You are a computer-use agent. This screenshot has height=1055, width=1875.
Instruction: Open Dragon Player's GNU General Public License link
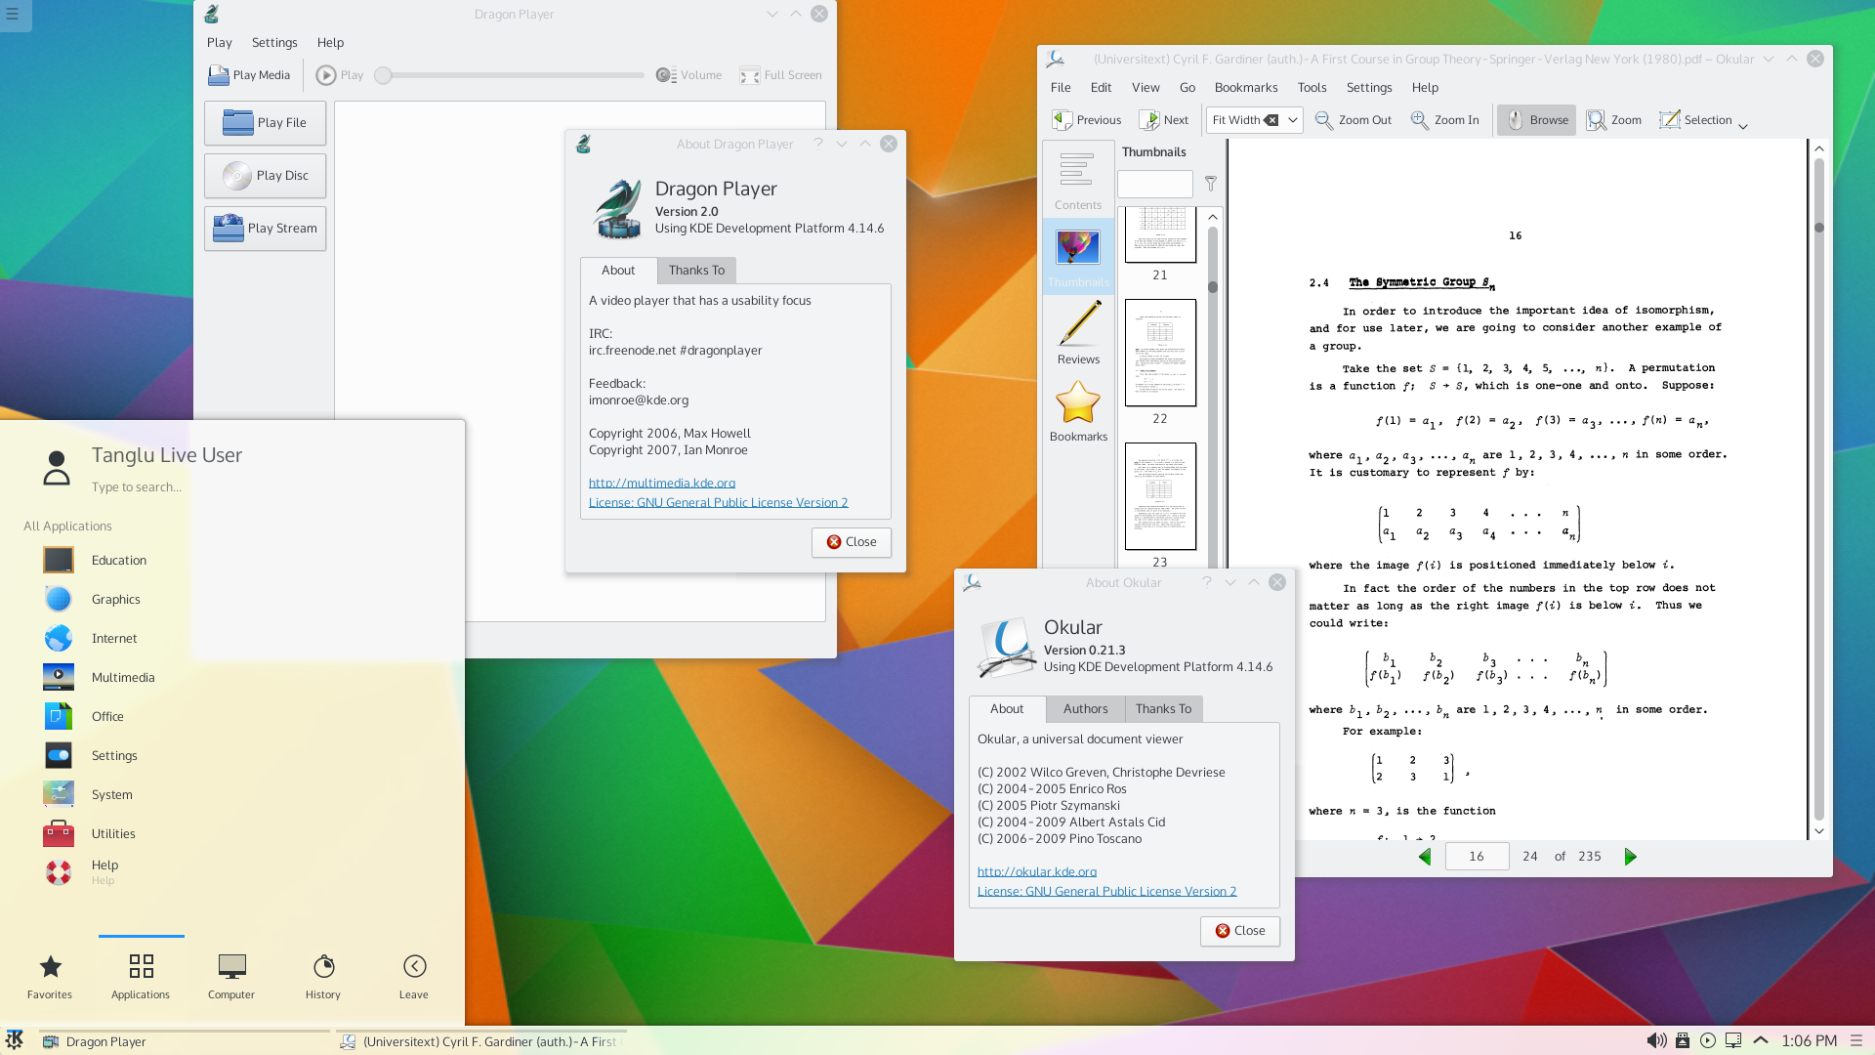(718, 502)
